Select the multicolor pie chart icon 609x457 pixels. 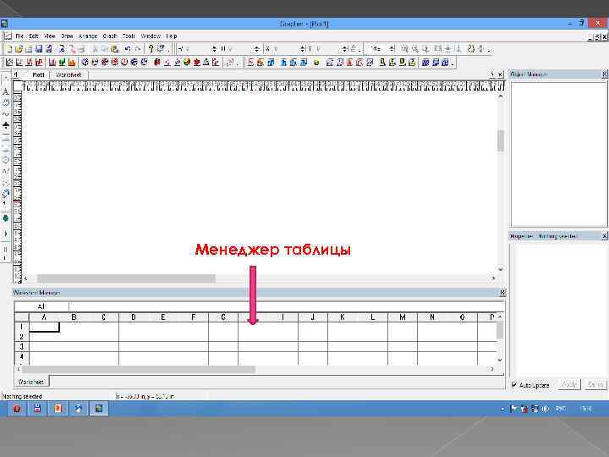[x=187, y=62]
